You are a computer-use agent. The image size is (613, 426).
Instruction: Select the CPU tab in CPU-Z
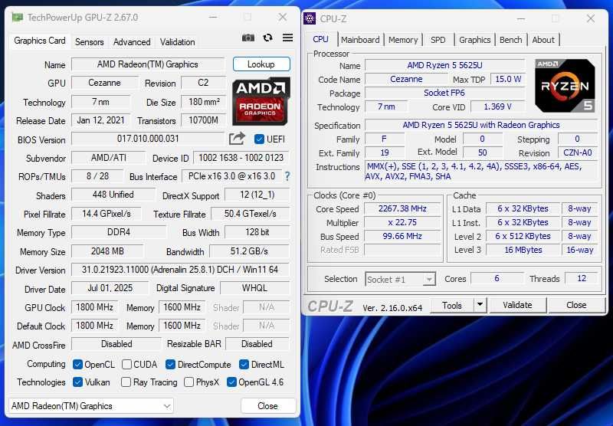[320, 39]
